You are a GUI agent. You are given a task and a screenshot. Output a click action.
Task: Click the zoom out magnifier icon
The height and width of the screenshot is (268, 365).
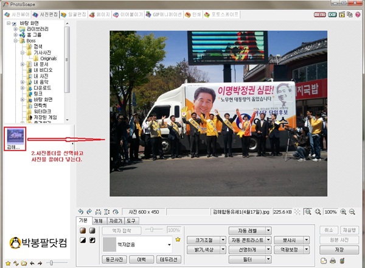352,211
